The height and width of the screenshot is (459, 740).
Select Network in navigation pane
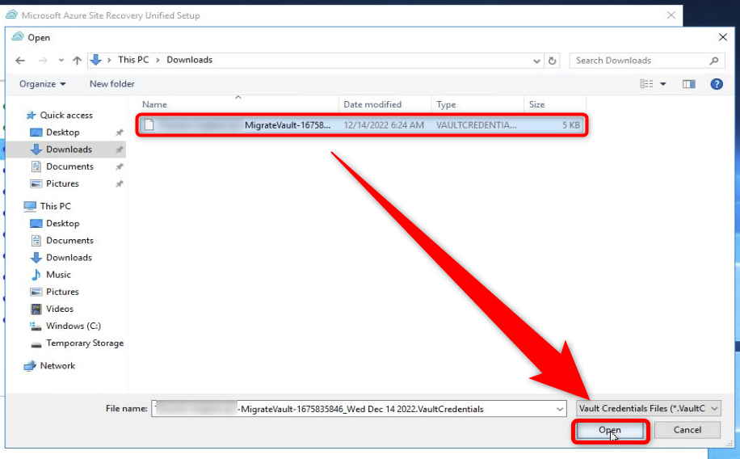pos(57,365)
